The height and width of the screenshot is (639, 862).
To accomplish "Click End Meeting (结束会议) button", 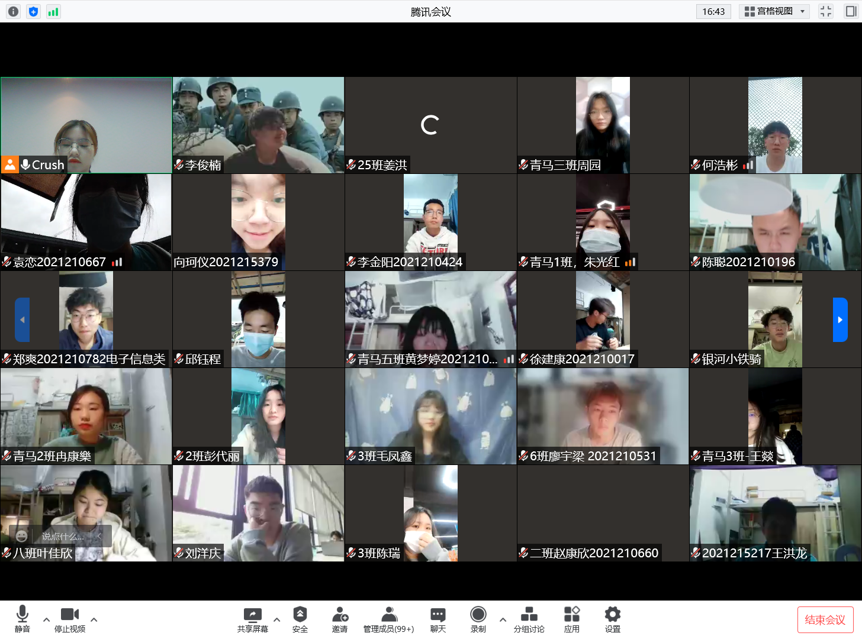I will pyautogui.click(x=825, y=619).
